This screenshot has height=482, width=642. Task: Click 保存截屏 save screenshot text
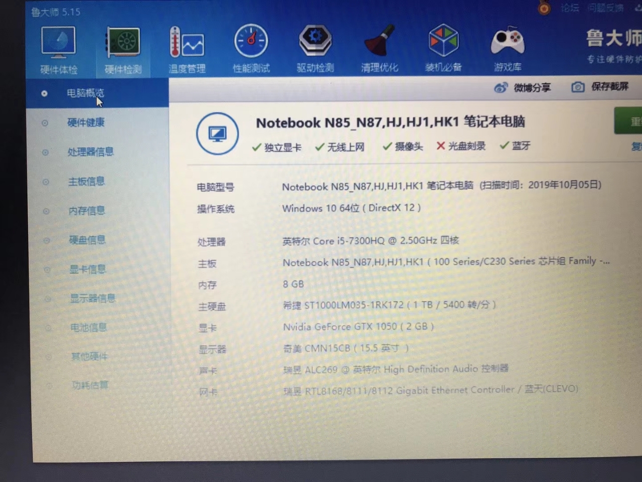click(610, 86)
